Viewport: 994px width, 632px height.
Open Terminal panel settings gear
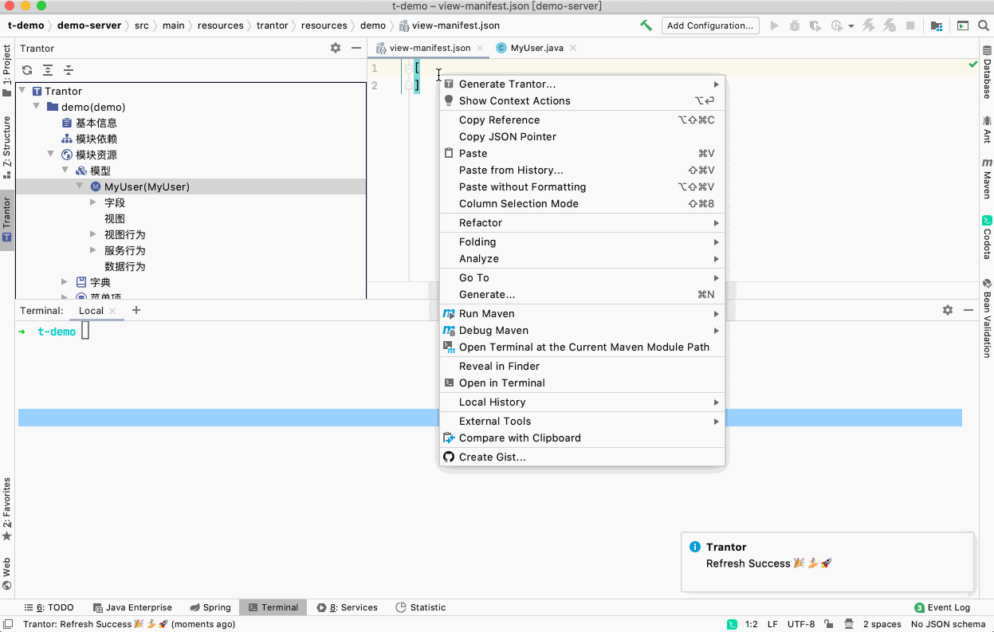tap(948, 310)
